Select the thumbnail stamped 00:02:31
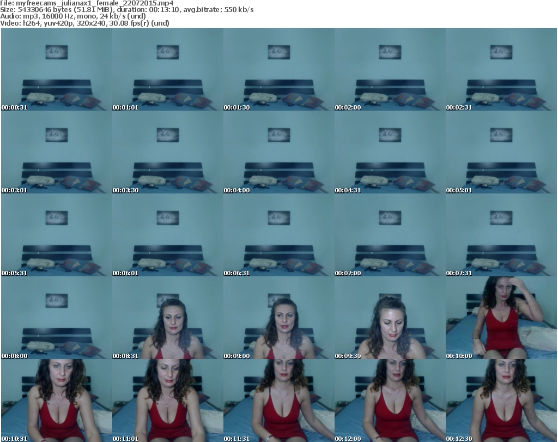Screen dimensions: 558x442 click(x=501, y=69)
